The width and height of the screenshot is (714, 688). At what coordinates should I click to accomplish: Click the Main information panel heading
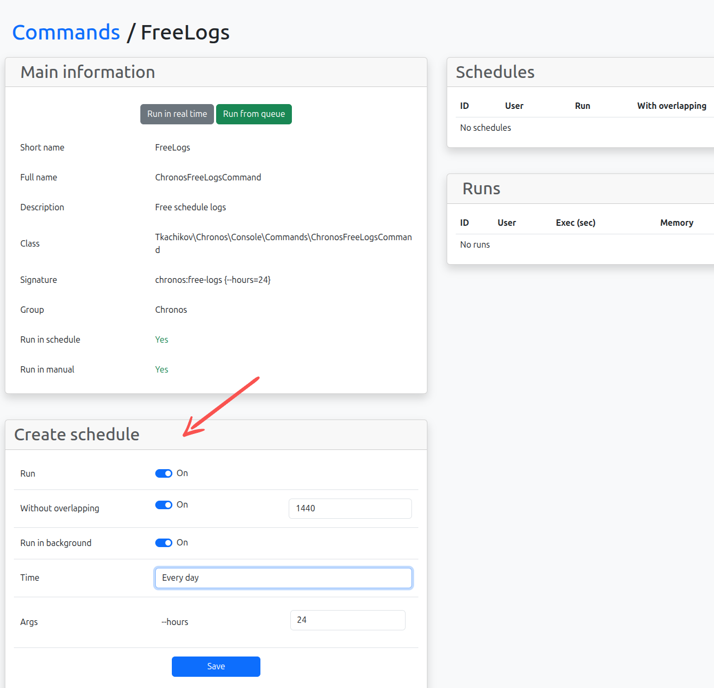click(x=88, y=72)
